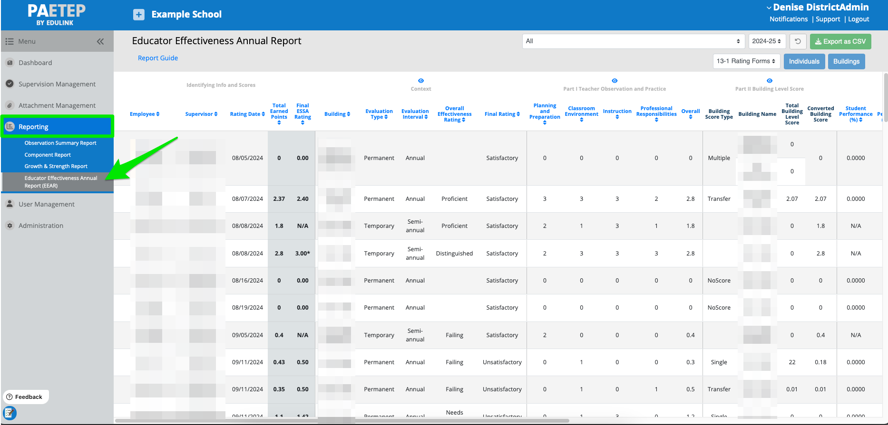This screenshot has width=888, height=425.
Task: Sort by the Supervisor column
Action: (201, 114)
